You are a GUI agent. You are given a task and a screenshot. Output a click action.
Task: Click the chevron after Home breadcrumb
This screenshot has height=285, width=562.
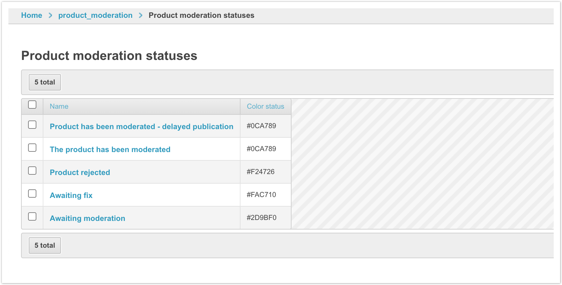tap(50, 15)
